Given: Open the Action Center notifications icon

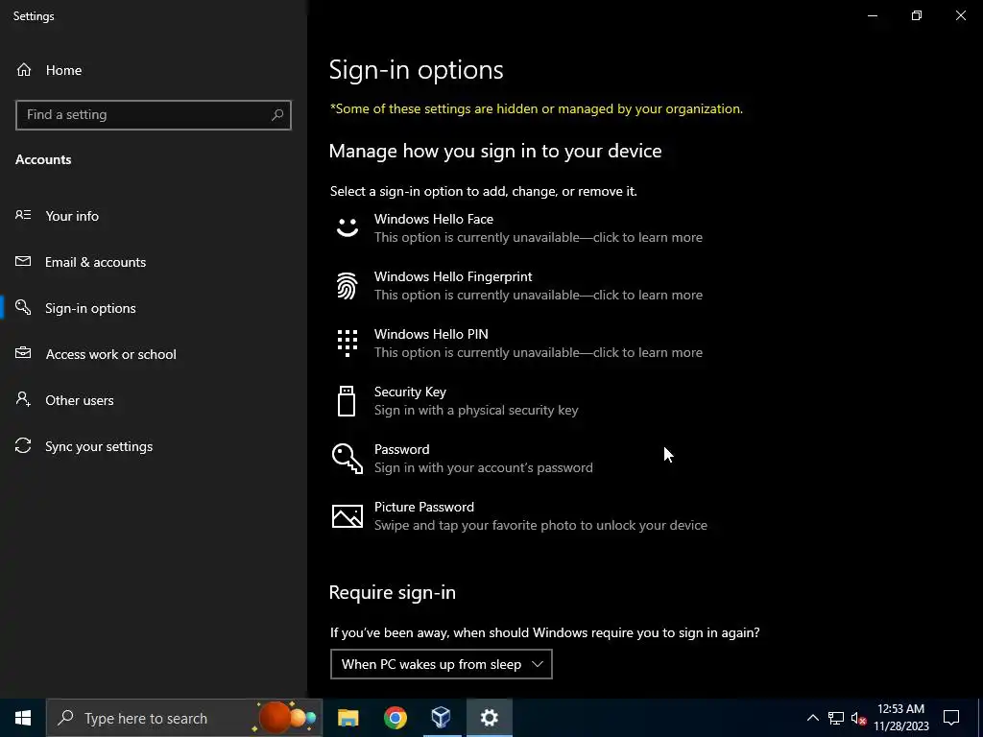Looking at the screenshot, I should coord(951,718).
